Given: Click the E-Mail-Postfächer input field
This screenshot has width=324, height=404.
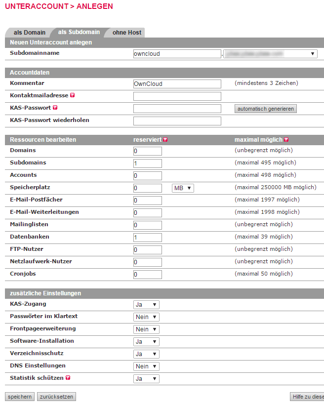Looking at the screenshot, I should point(148,201).
